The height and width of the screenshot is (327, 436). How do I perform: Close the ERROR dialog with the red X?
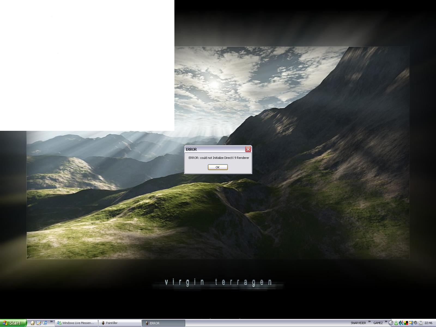(248, 149)
